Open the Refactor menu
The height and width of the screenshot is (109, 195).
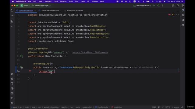(63, 1)
